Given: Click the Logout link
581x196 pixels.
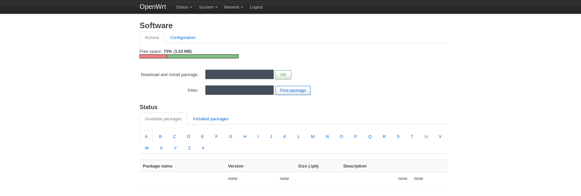Looking at the screenshot, I should pyautogui.click(x=256, y=7).
